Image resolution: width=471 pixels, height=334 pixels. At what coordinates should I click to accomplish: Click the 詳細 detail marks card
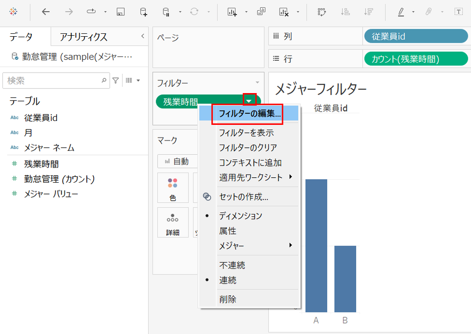173,222
